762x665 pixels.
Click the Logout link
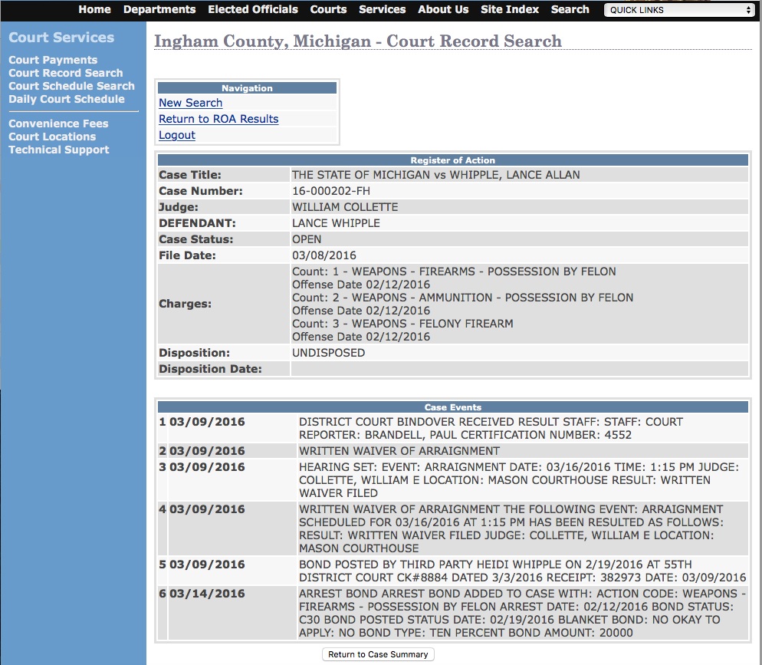[177, 135]
